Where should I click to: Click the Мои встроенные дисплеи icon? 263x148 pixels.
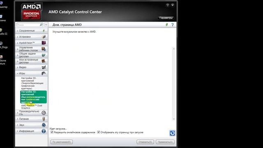point(44,61)
